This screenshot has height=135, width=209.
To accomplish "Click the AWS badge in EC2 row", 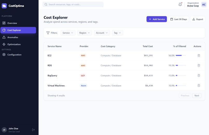I will [x=83, y=55].
